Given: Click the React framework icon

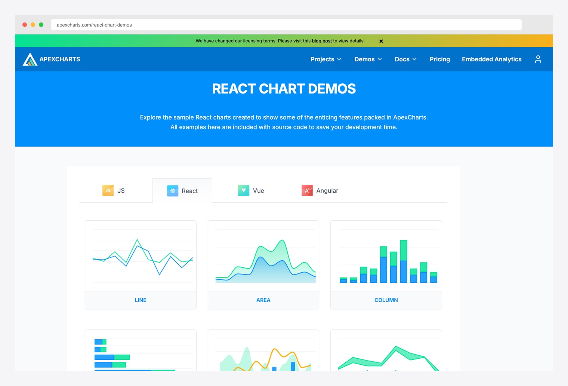Looking at the screenshot, I should point(173,191).
